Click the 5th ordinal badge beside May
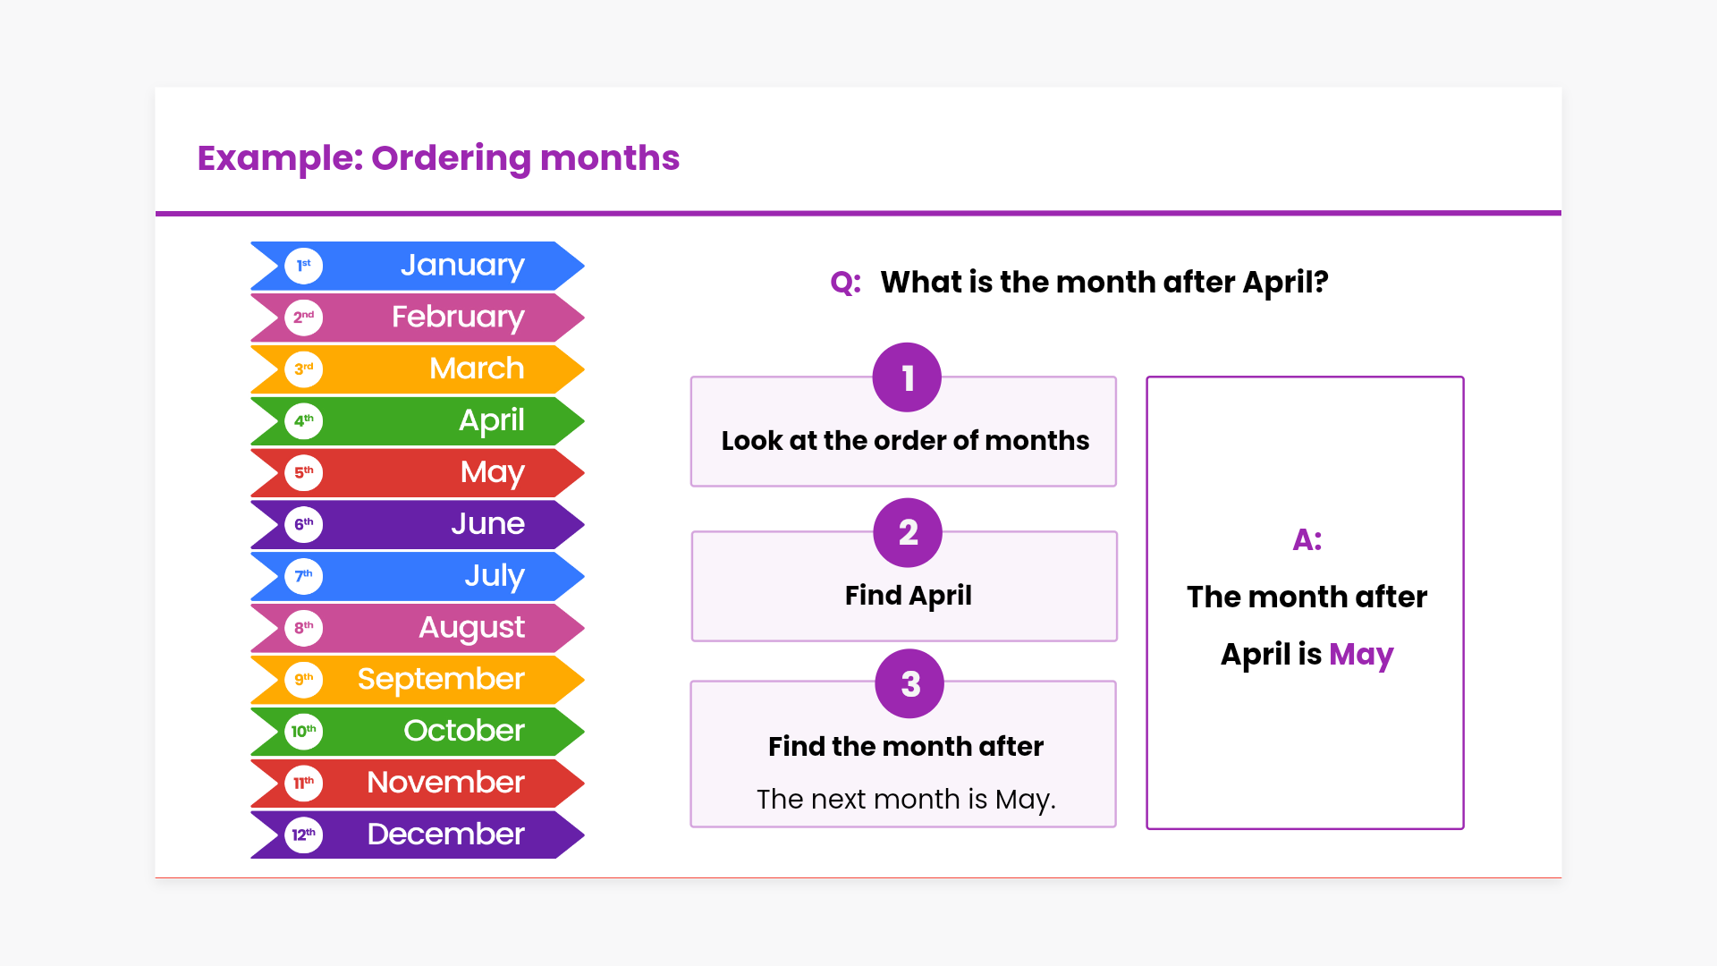 (304, 472)
